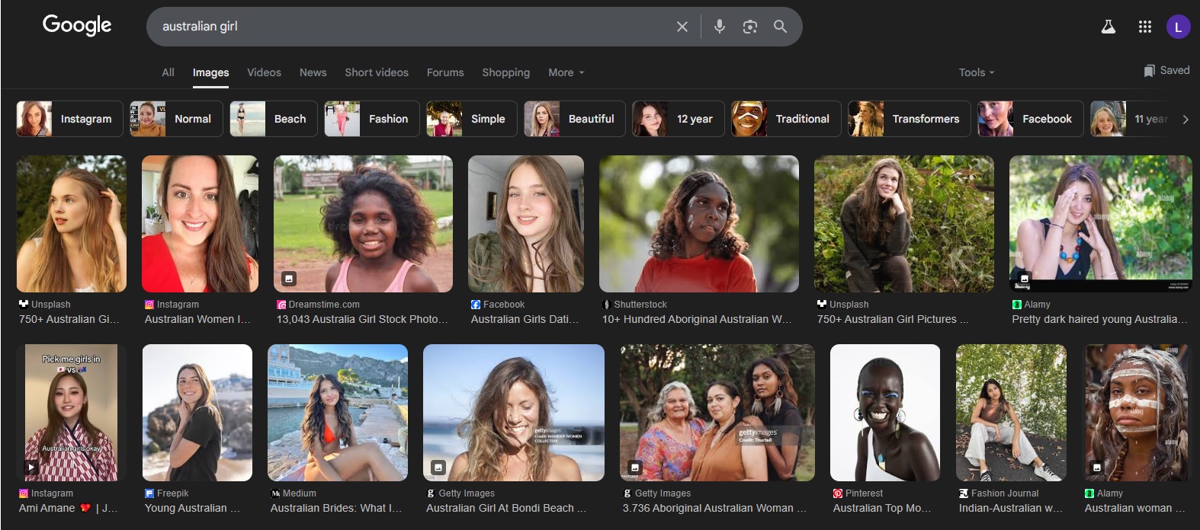Image resolution: width=1200 pixels, height=530 pixels.
Task: Filter results by Instagram chip
Action: point(69,119)
